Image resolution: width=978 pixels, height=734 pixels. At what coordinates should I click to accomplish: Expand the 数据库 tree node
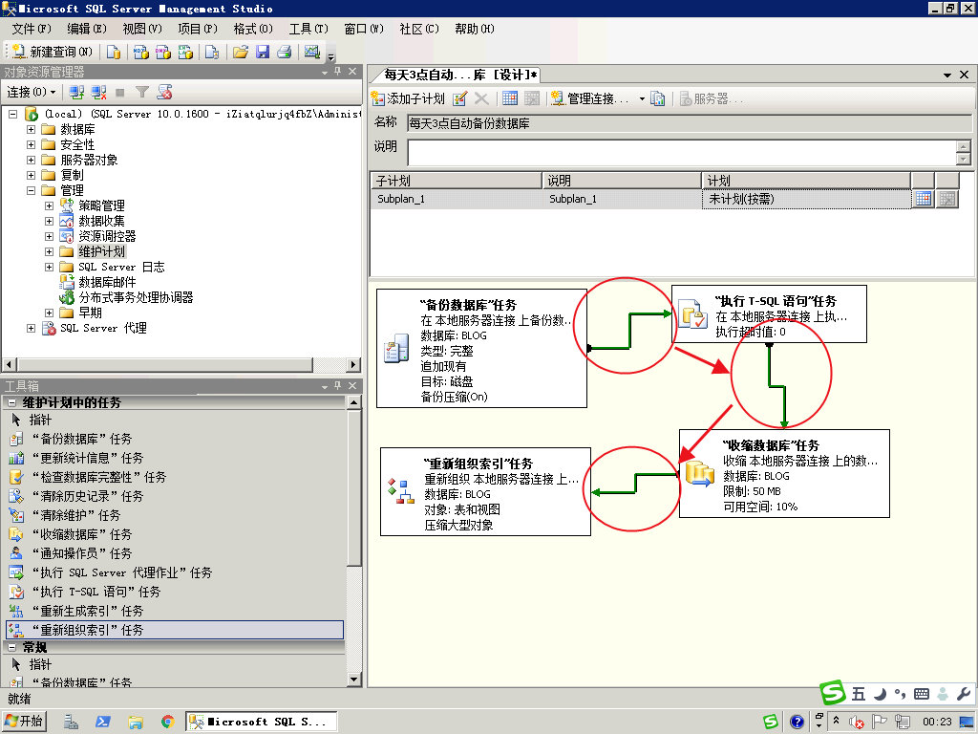[x=31, y=129]
